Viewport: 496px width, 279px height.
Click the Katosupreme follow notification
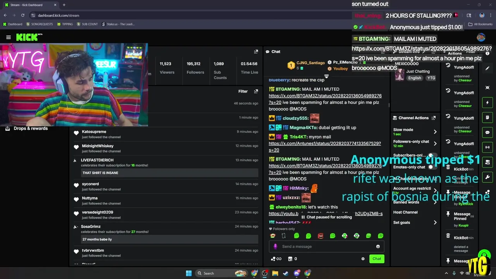tap(166, 134)
